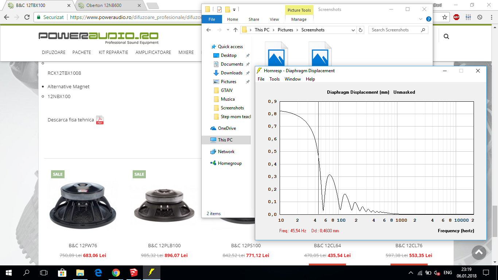
Task: Open the SketchUp app in the taskbar
Action: click(133, 272)
